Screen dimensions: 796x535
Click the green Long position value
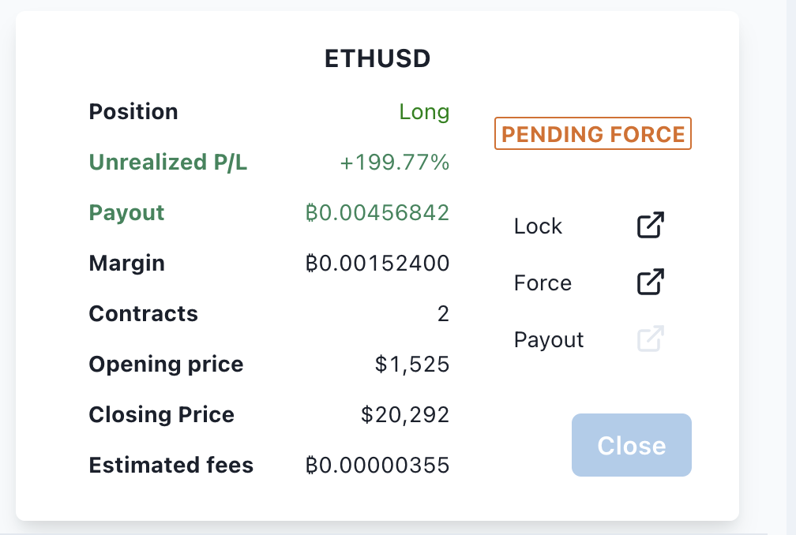point(425,112)
